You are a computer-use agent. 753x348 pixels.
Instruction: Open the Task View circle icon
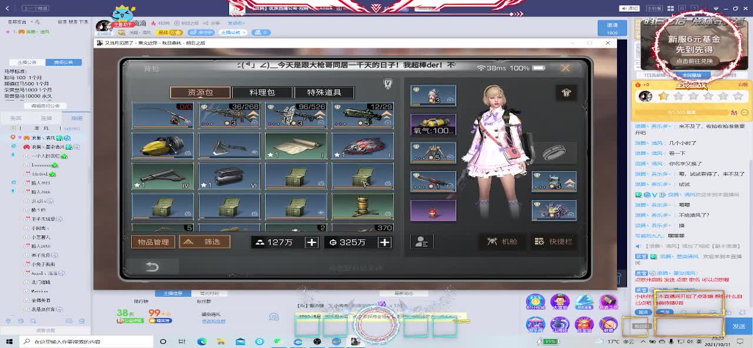click(163, 342)
